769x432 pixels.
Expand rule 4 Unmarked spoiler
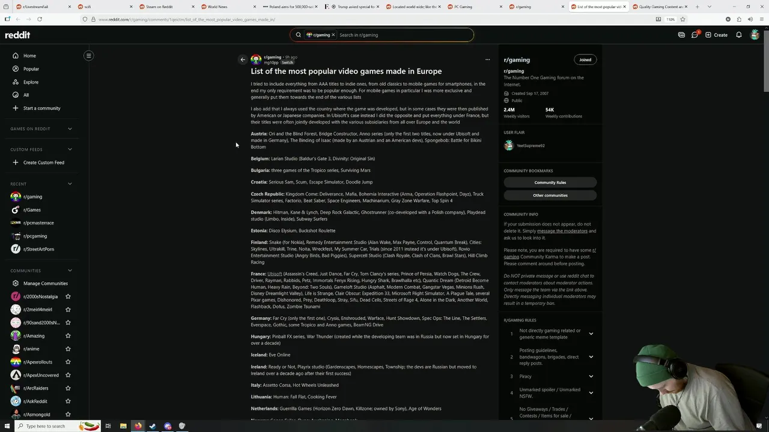591,393
